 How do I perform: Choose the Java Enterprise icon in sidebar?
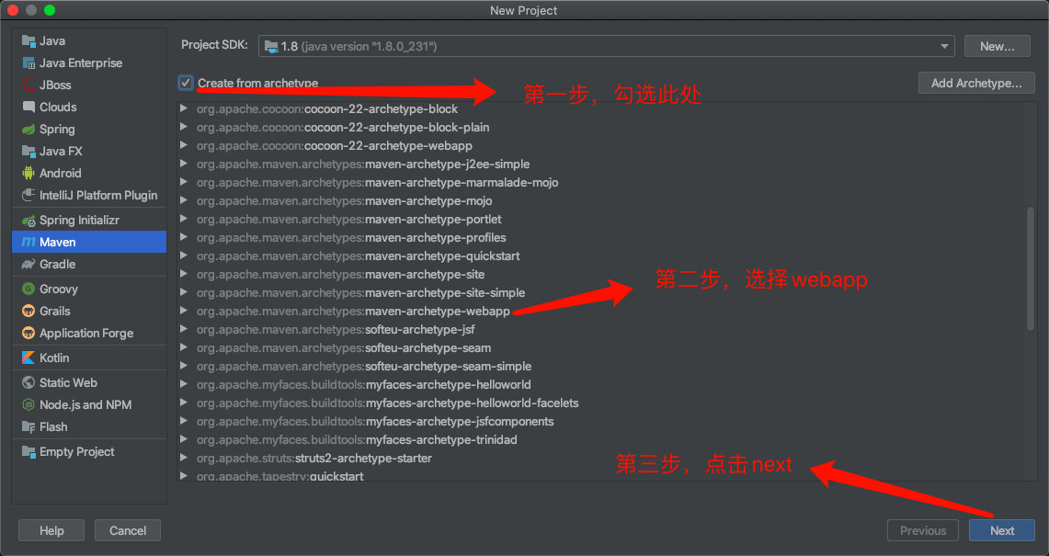tap(29, 62)
